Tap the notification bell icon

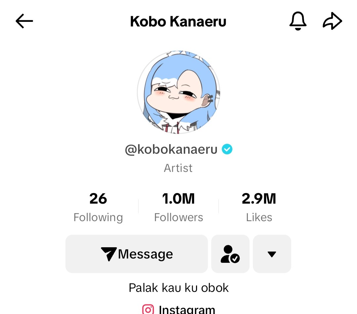click(298, 21)
